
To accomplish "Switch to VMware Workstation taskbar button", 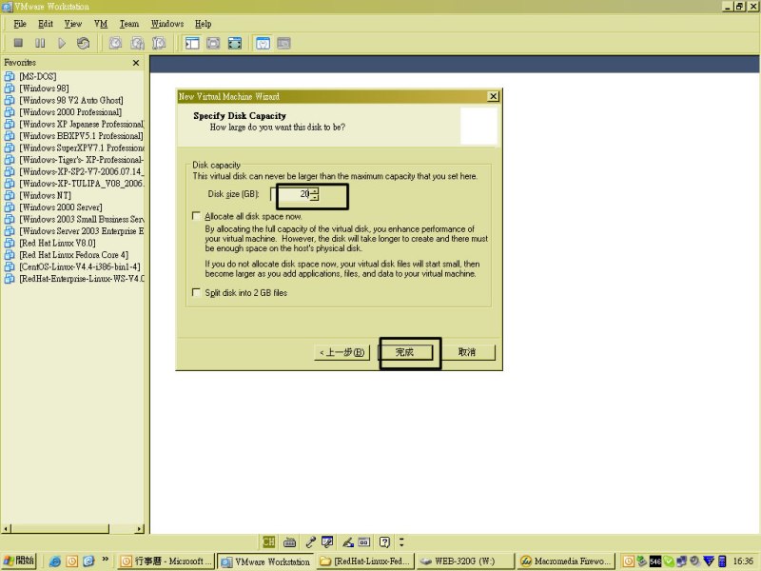I will pos(265,561).
